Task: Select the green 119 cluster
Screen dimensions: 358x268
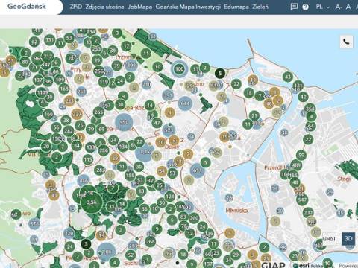Action: click(x=104, y=81)
